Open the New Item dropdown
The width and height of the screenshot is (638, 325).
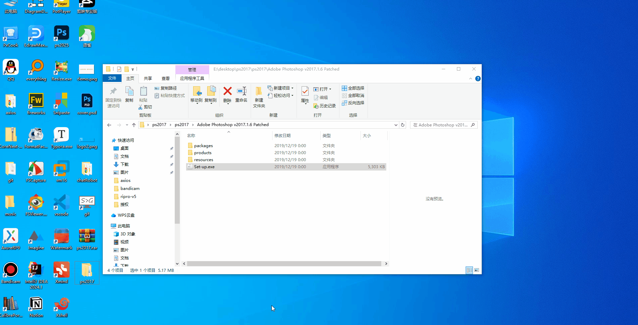(281, 88)
